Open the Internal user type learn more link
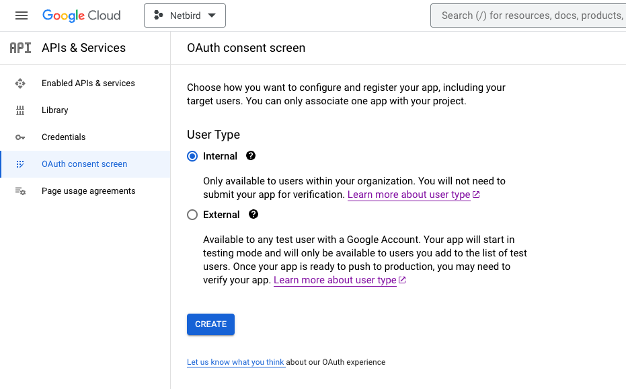626x389 pixels. (x=409, y=194)
